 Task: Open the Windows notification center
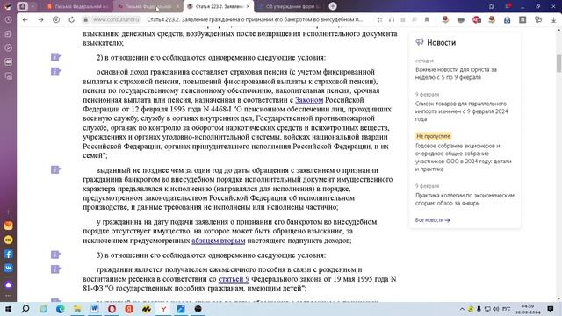pos(551,309)
